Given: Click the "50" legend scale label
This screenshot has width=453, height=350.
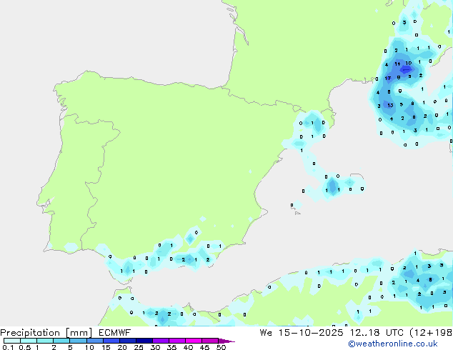Looking at the screenshot, I should pos(221,347).
